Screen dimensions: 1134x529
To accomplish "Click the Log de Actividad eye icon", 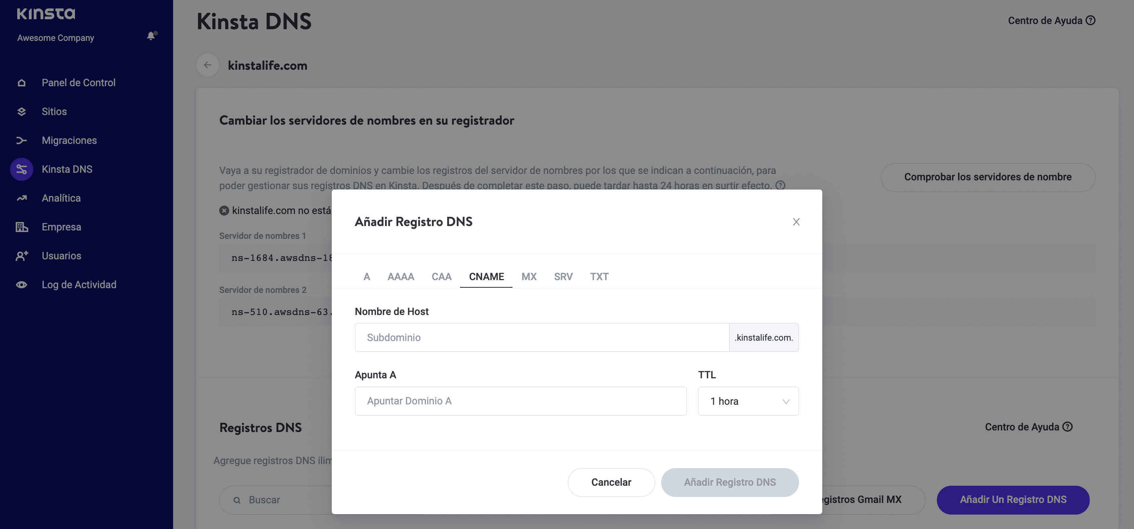I will (22, 285).
